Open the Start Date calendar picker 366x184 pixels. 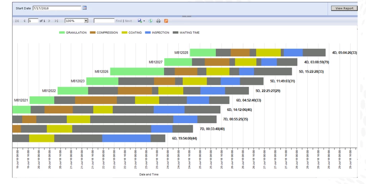[84, 8]
